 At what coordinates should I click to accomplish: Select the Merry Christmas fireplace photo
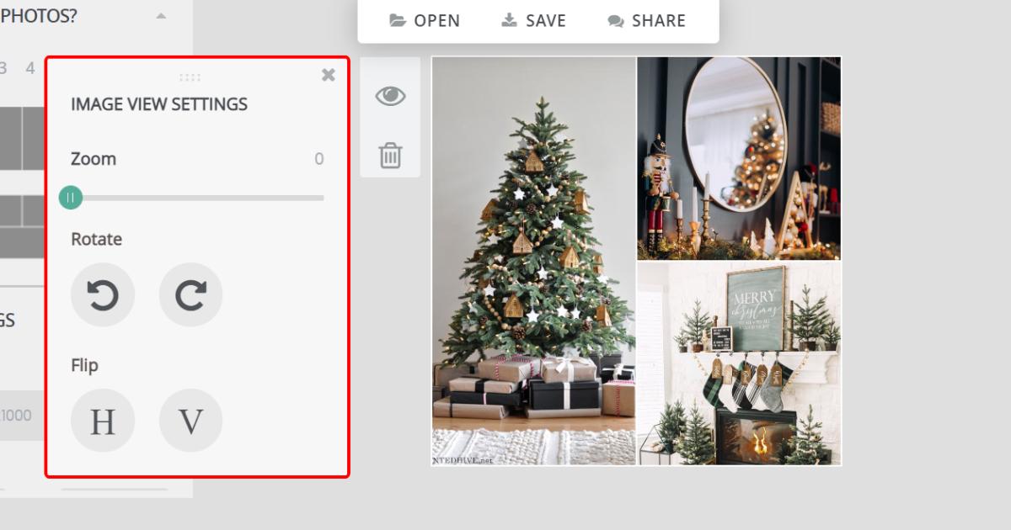[739, 363]
